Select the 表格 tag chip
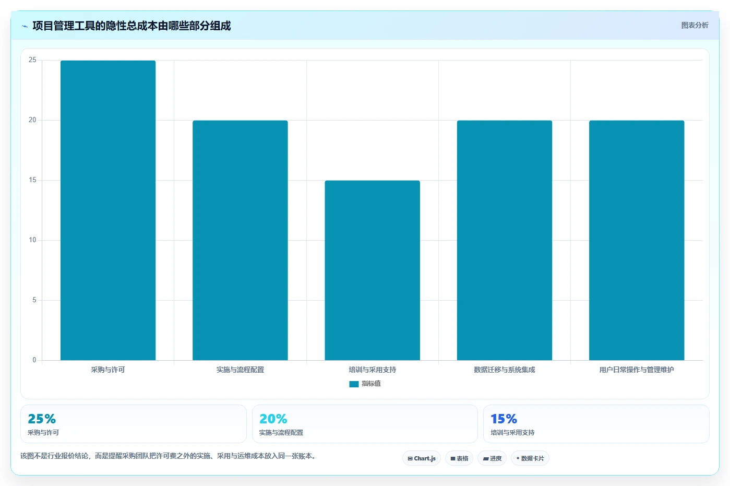 (459, 458)
